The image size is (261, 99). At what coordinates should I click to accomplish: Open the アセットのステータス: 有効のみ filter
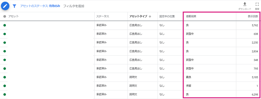coord(40,6)
